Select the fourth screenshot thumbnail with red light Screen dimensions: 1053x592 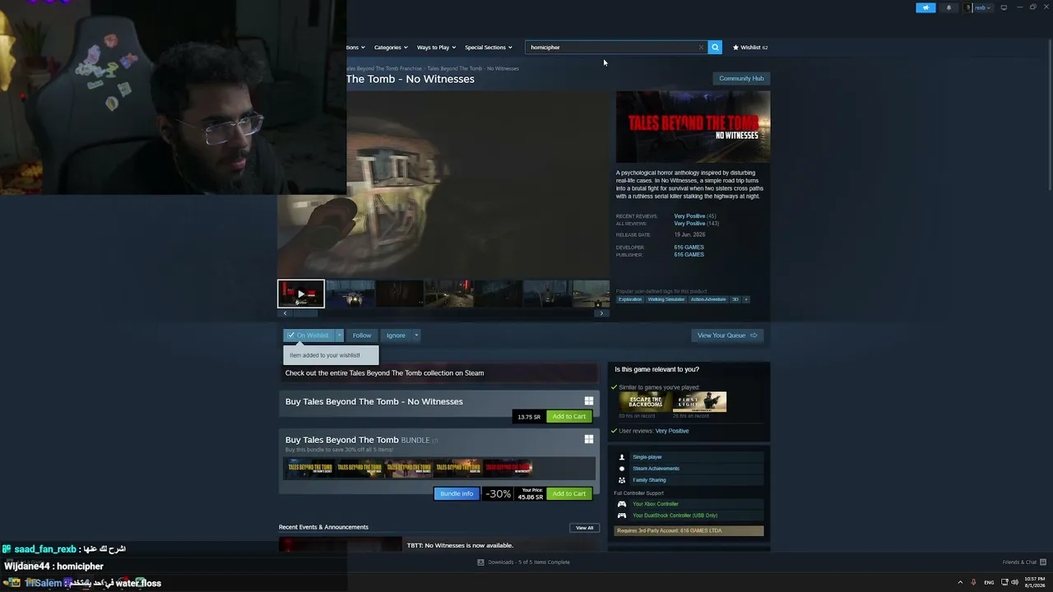click(449, 294)
